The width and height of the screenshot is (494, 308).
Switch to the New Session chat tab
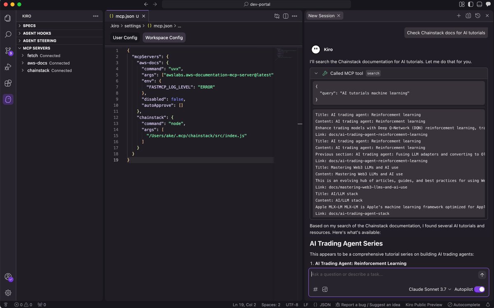point(324,16)
